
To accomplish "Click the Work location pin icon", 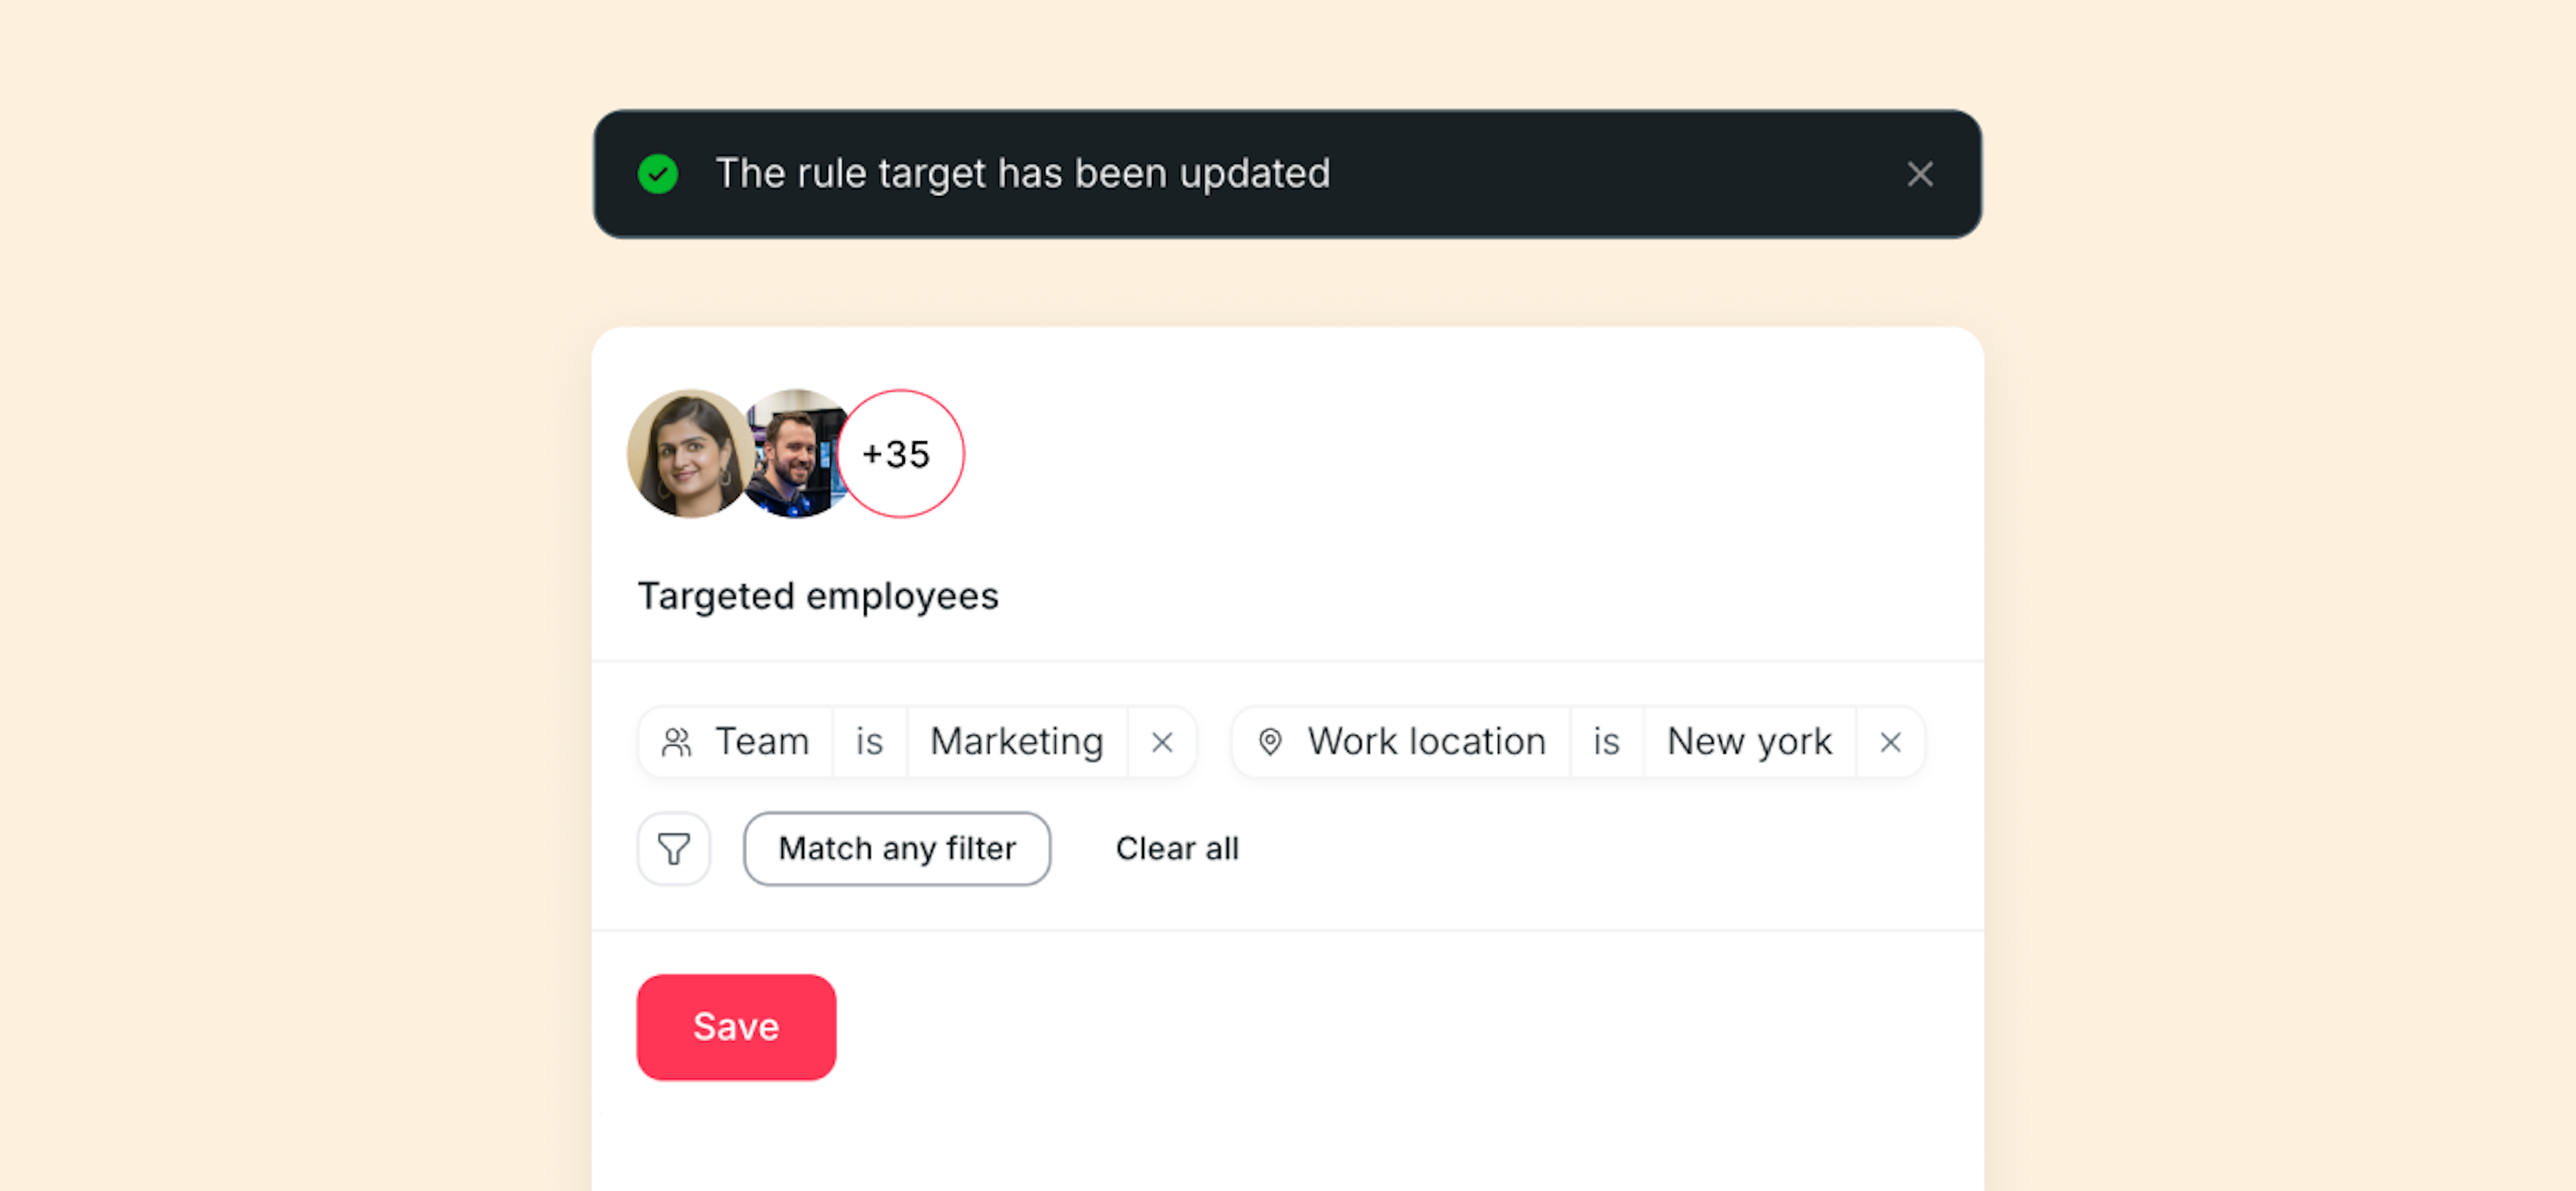I will pos(1270,742).
